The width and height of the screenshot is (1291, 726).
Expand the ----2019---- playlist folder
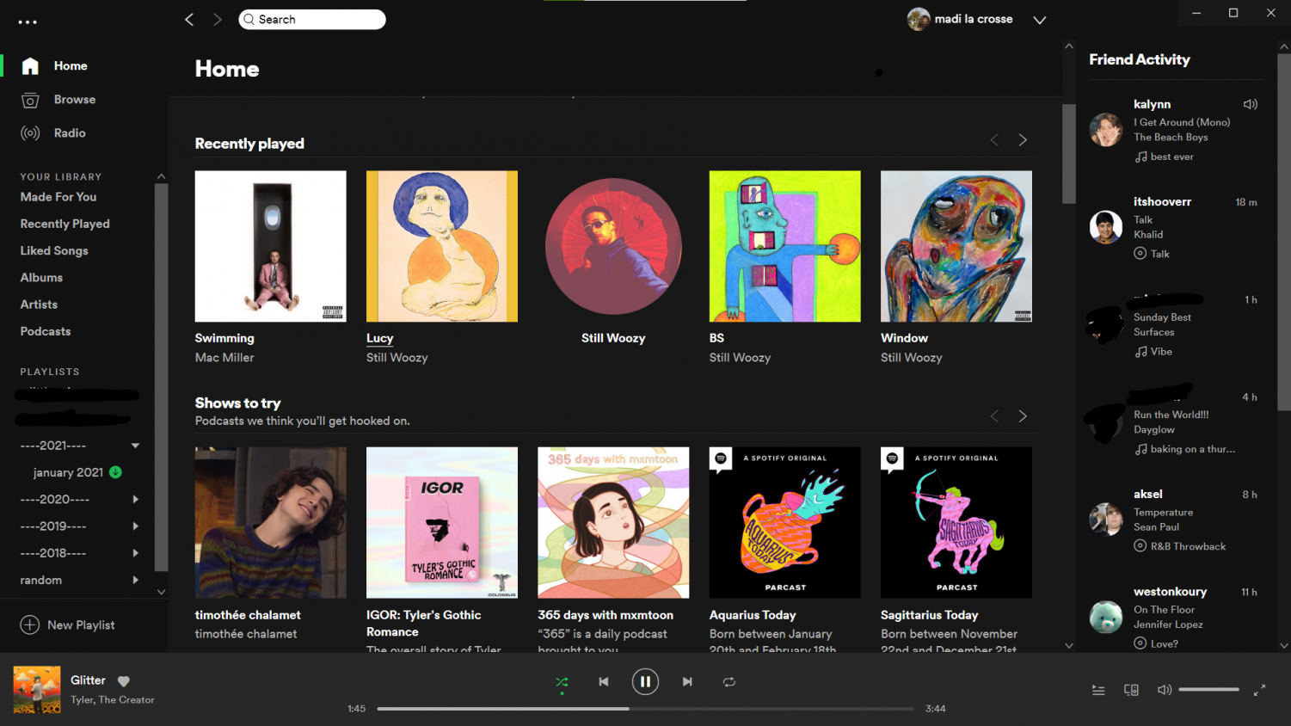click(135, 526)
